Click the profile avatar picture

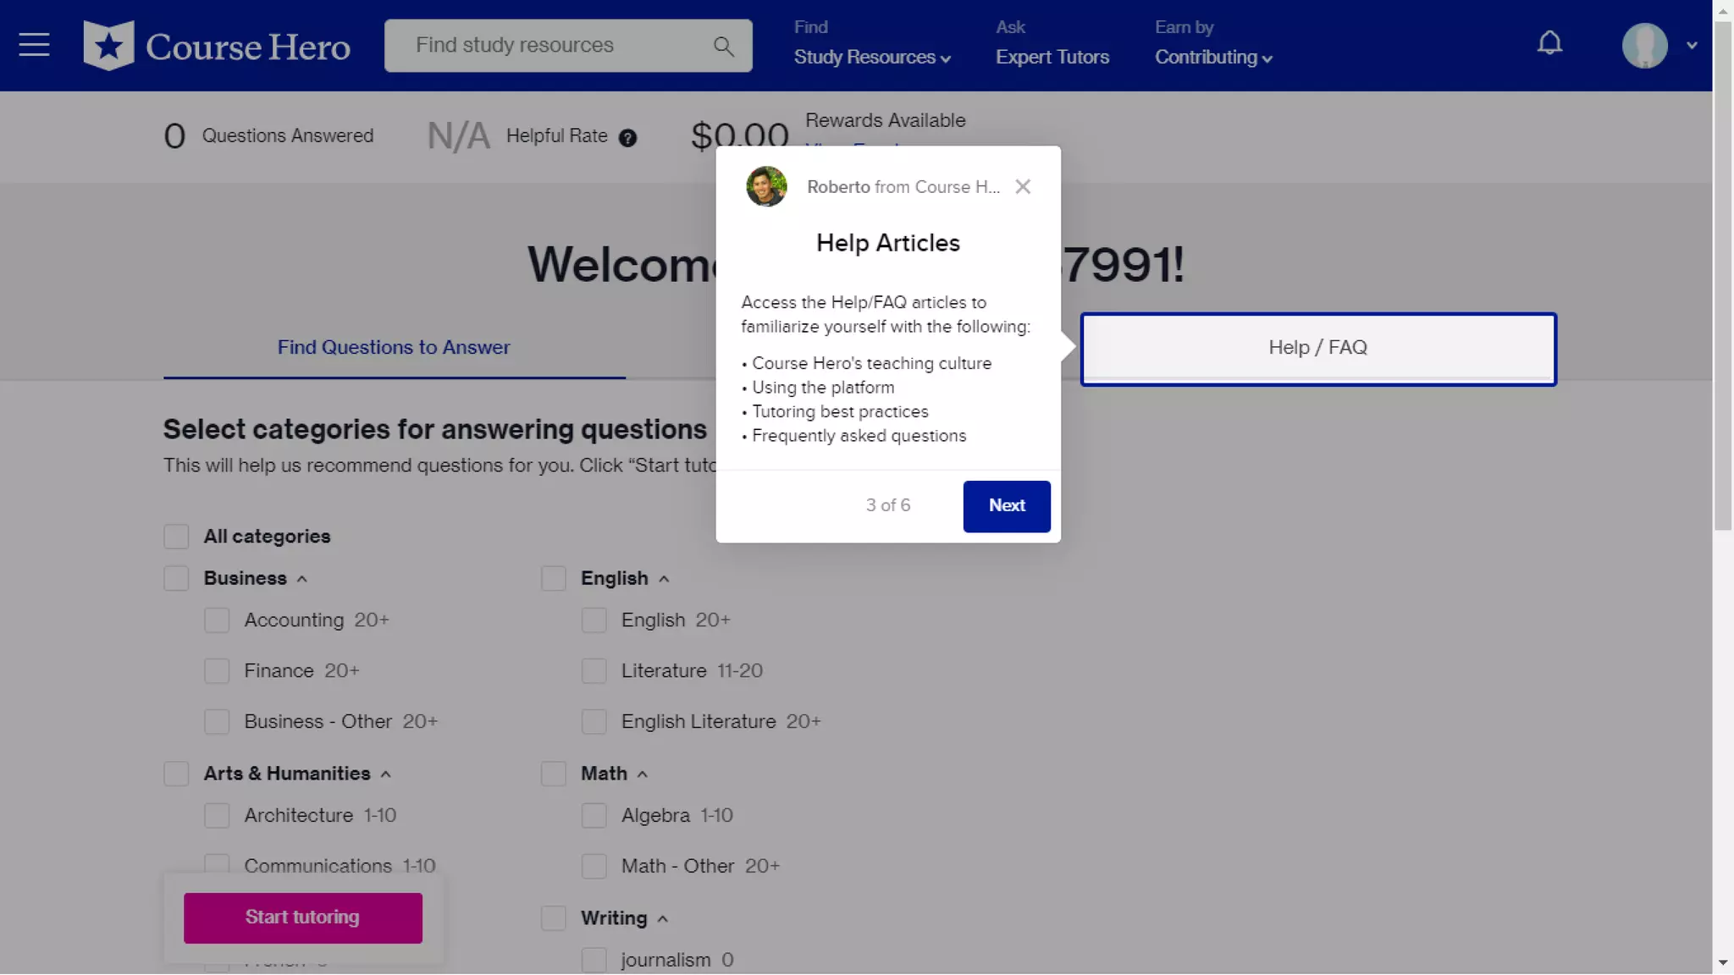1644,46
